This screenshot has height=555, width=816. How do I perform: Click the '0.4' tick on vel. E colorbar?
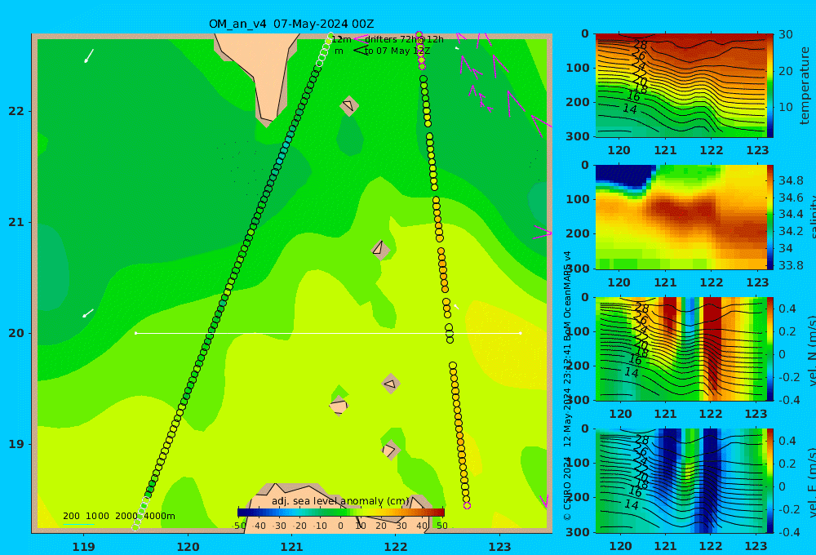[x=787, y=441]
